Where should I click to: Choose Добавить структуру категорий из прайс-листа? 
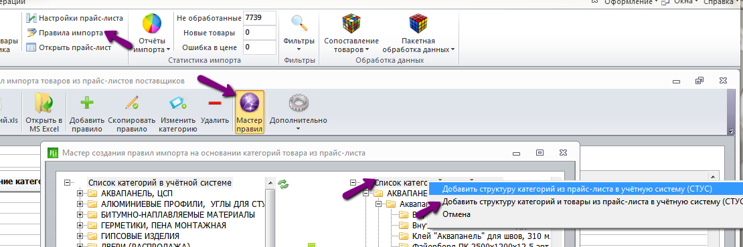click(x=586, y=188)
